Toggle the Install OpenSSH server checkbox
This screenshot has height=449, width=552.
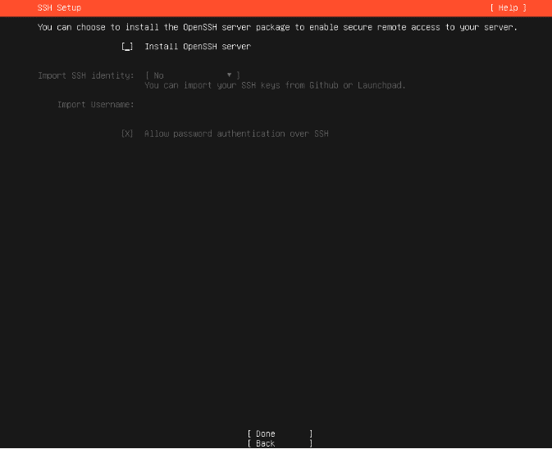(x=127, y=47)
